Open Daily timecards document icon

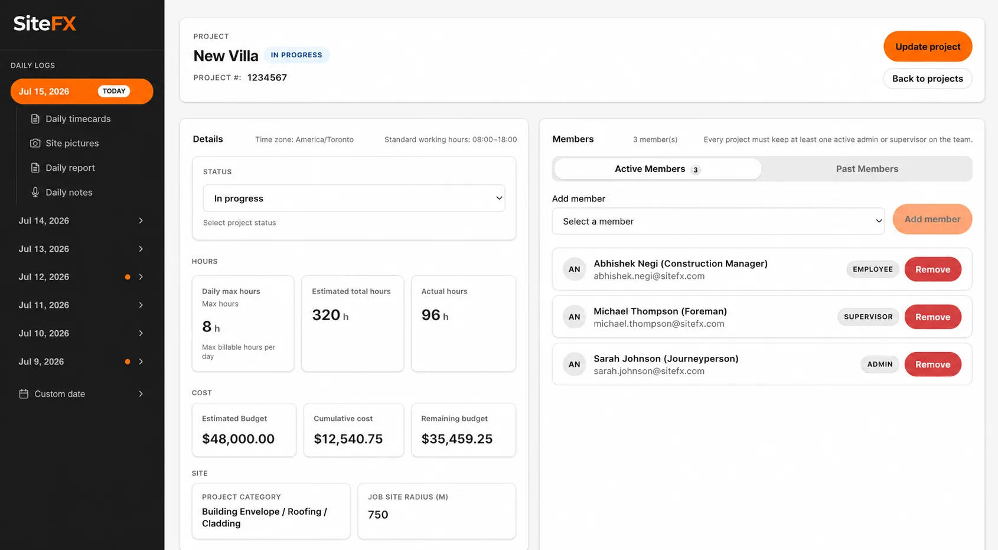pyautogui.click(x=35, y=119)
